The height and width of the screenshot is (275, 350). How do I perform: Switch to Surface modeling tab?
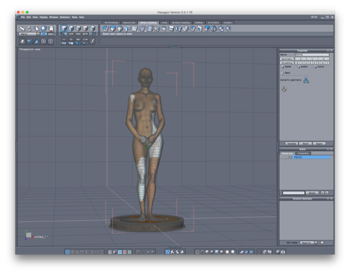click(181, 23)
